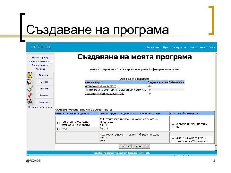The width and height of the screenshot is (231, 173).
Task: Select the Курсове Администратор role link
Action: pyautogui.click(x=40, y=61)
